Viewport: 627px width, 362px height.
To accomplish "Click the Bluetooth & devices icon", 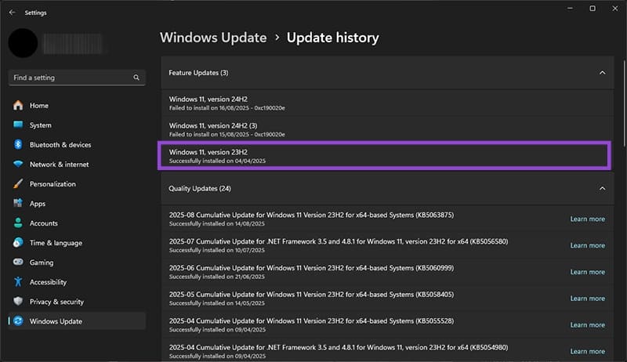I will point(18,144).
